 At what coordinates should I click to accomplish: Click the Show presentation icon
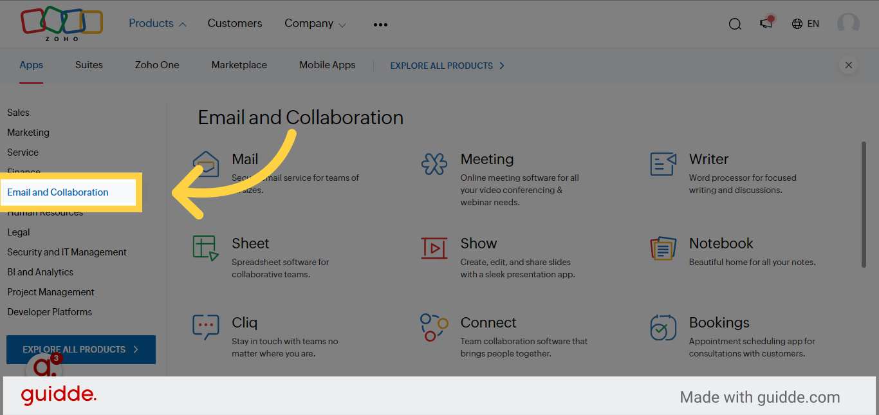434,248
